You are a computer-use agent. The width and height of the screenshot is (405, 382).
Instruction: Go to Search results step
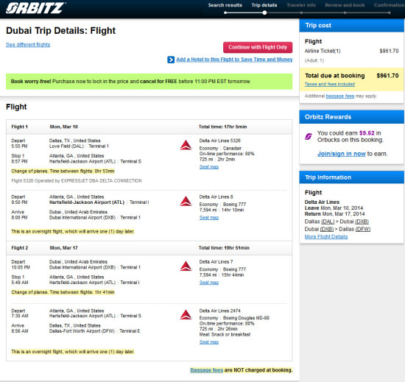tap(225, 5)
